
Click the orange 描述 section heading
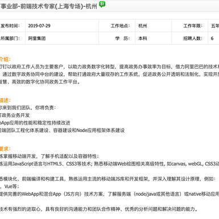coord(5,100)
